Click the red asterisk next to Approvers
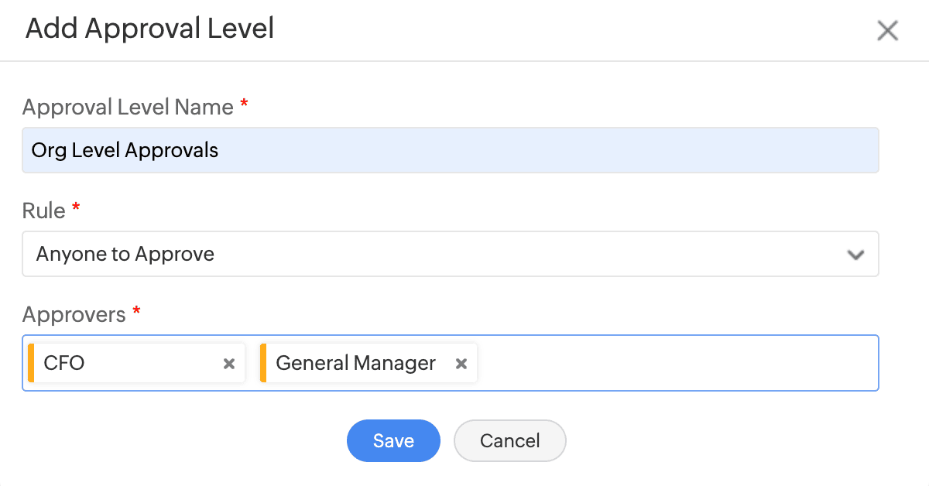Screen dimensions: 929x486 (x=137, y=312)
